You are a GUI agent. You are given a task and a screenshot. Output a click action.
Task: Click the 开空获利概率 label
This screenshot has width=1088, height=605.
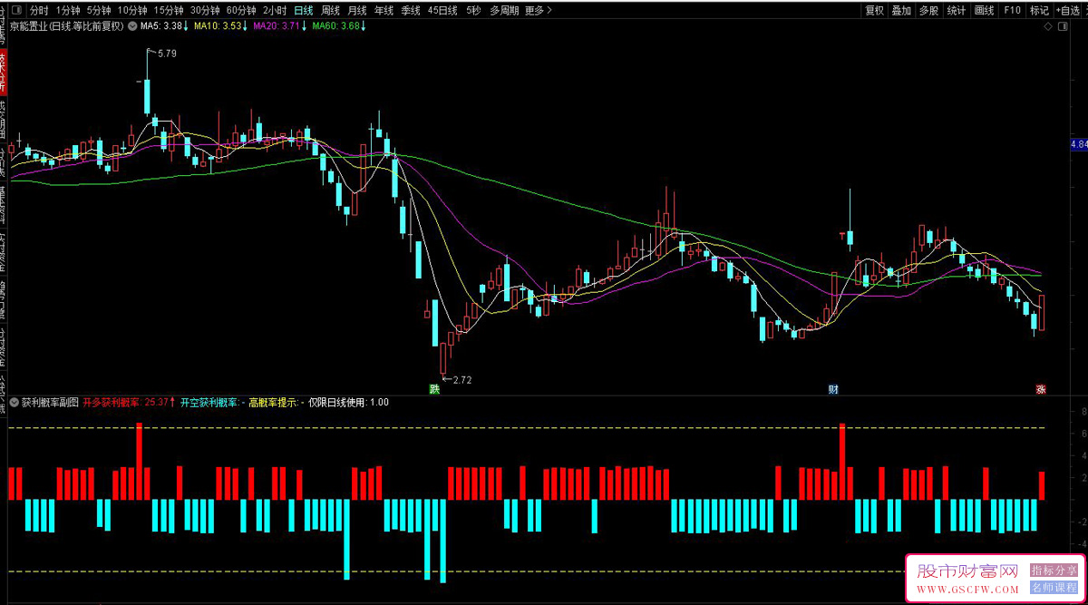pos(209,402)
